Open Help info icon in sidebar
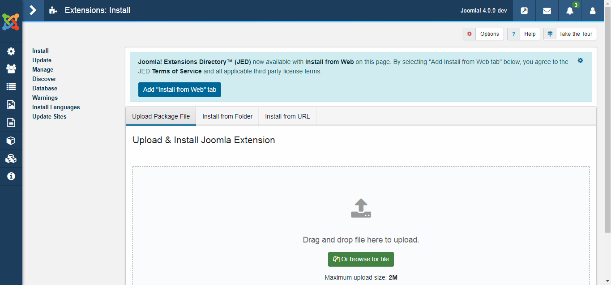This screenshot has height=285, width=611. pyautogui.click(x=11, y=176)
